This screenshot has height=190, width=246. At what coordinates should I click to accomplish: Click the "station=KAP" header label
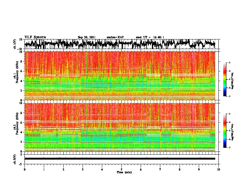[115, 37]
